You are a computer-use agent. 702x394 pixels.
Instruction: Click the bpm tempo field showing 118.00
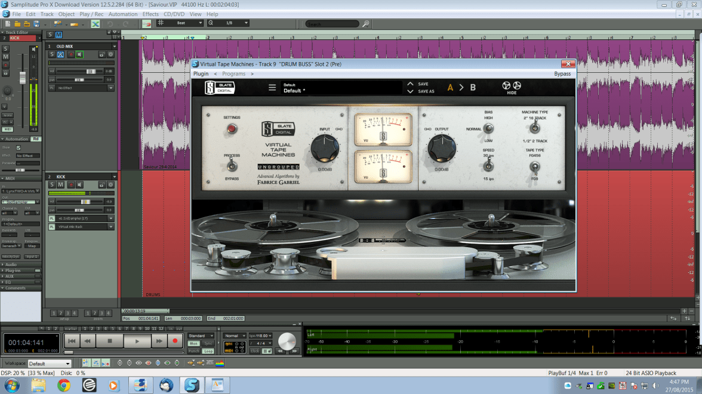260,335
